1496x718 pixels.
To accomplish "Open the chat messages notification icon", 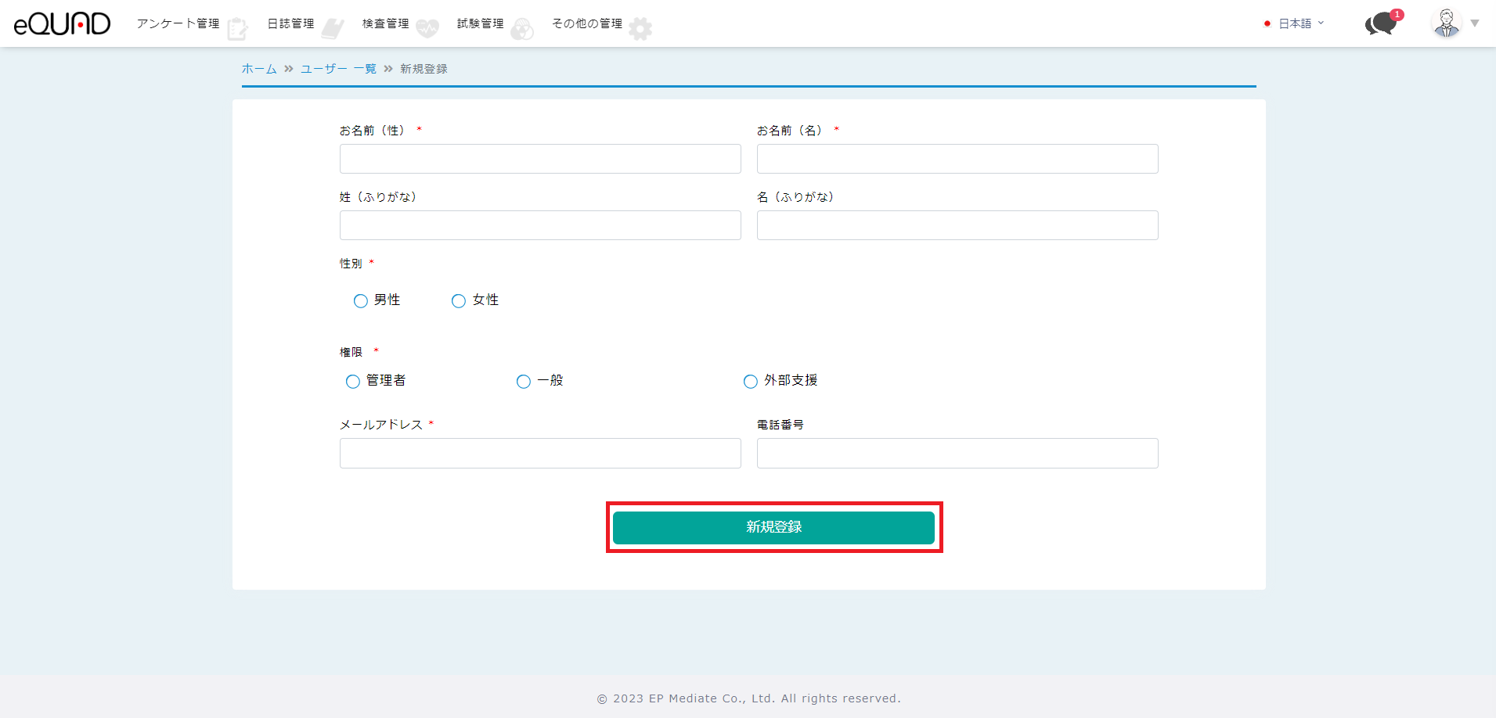I will (x=1382, y=23).
